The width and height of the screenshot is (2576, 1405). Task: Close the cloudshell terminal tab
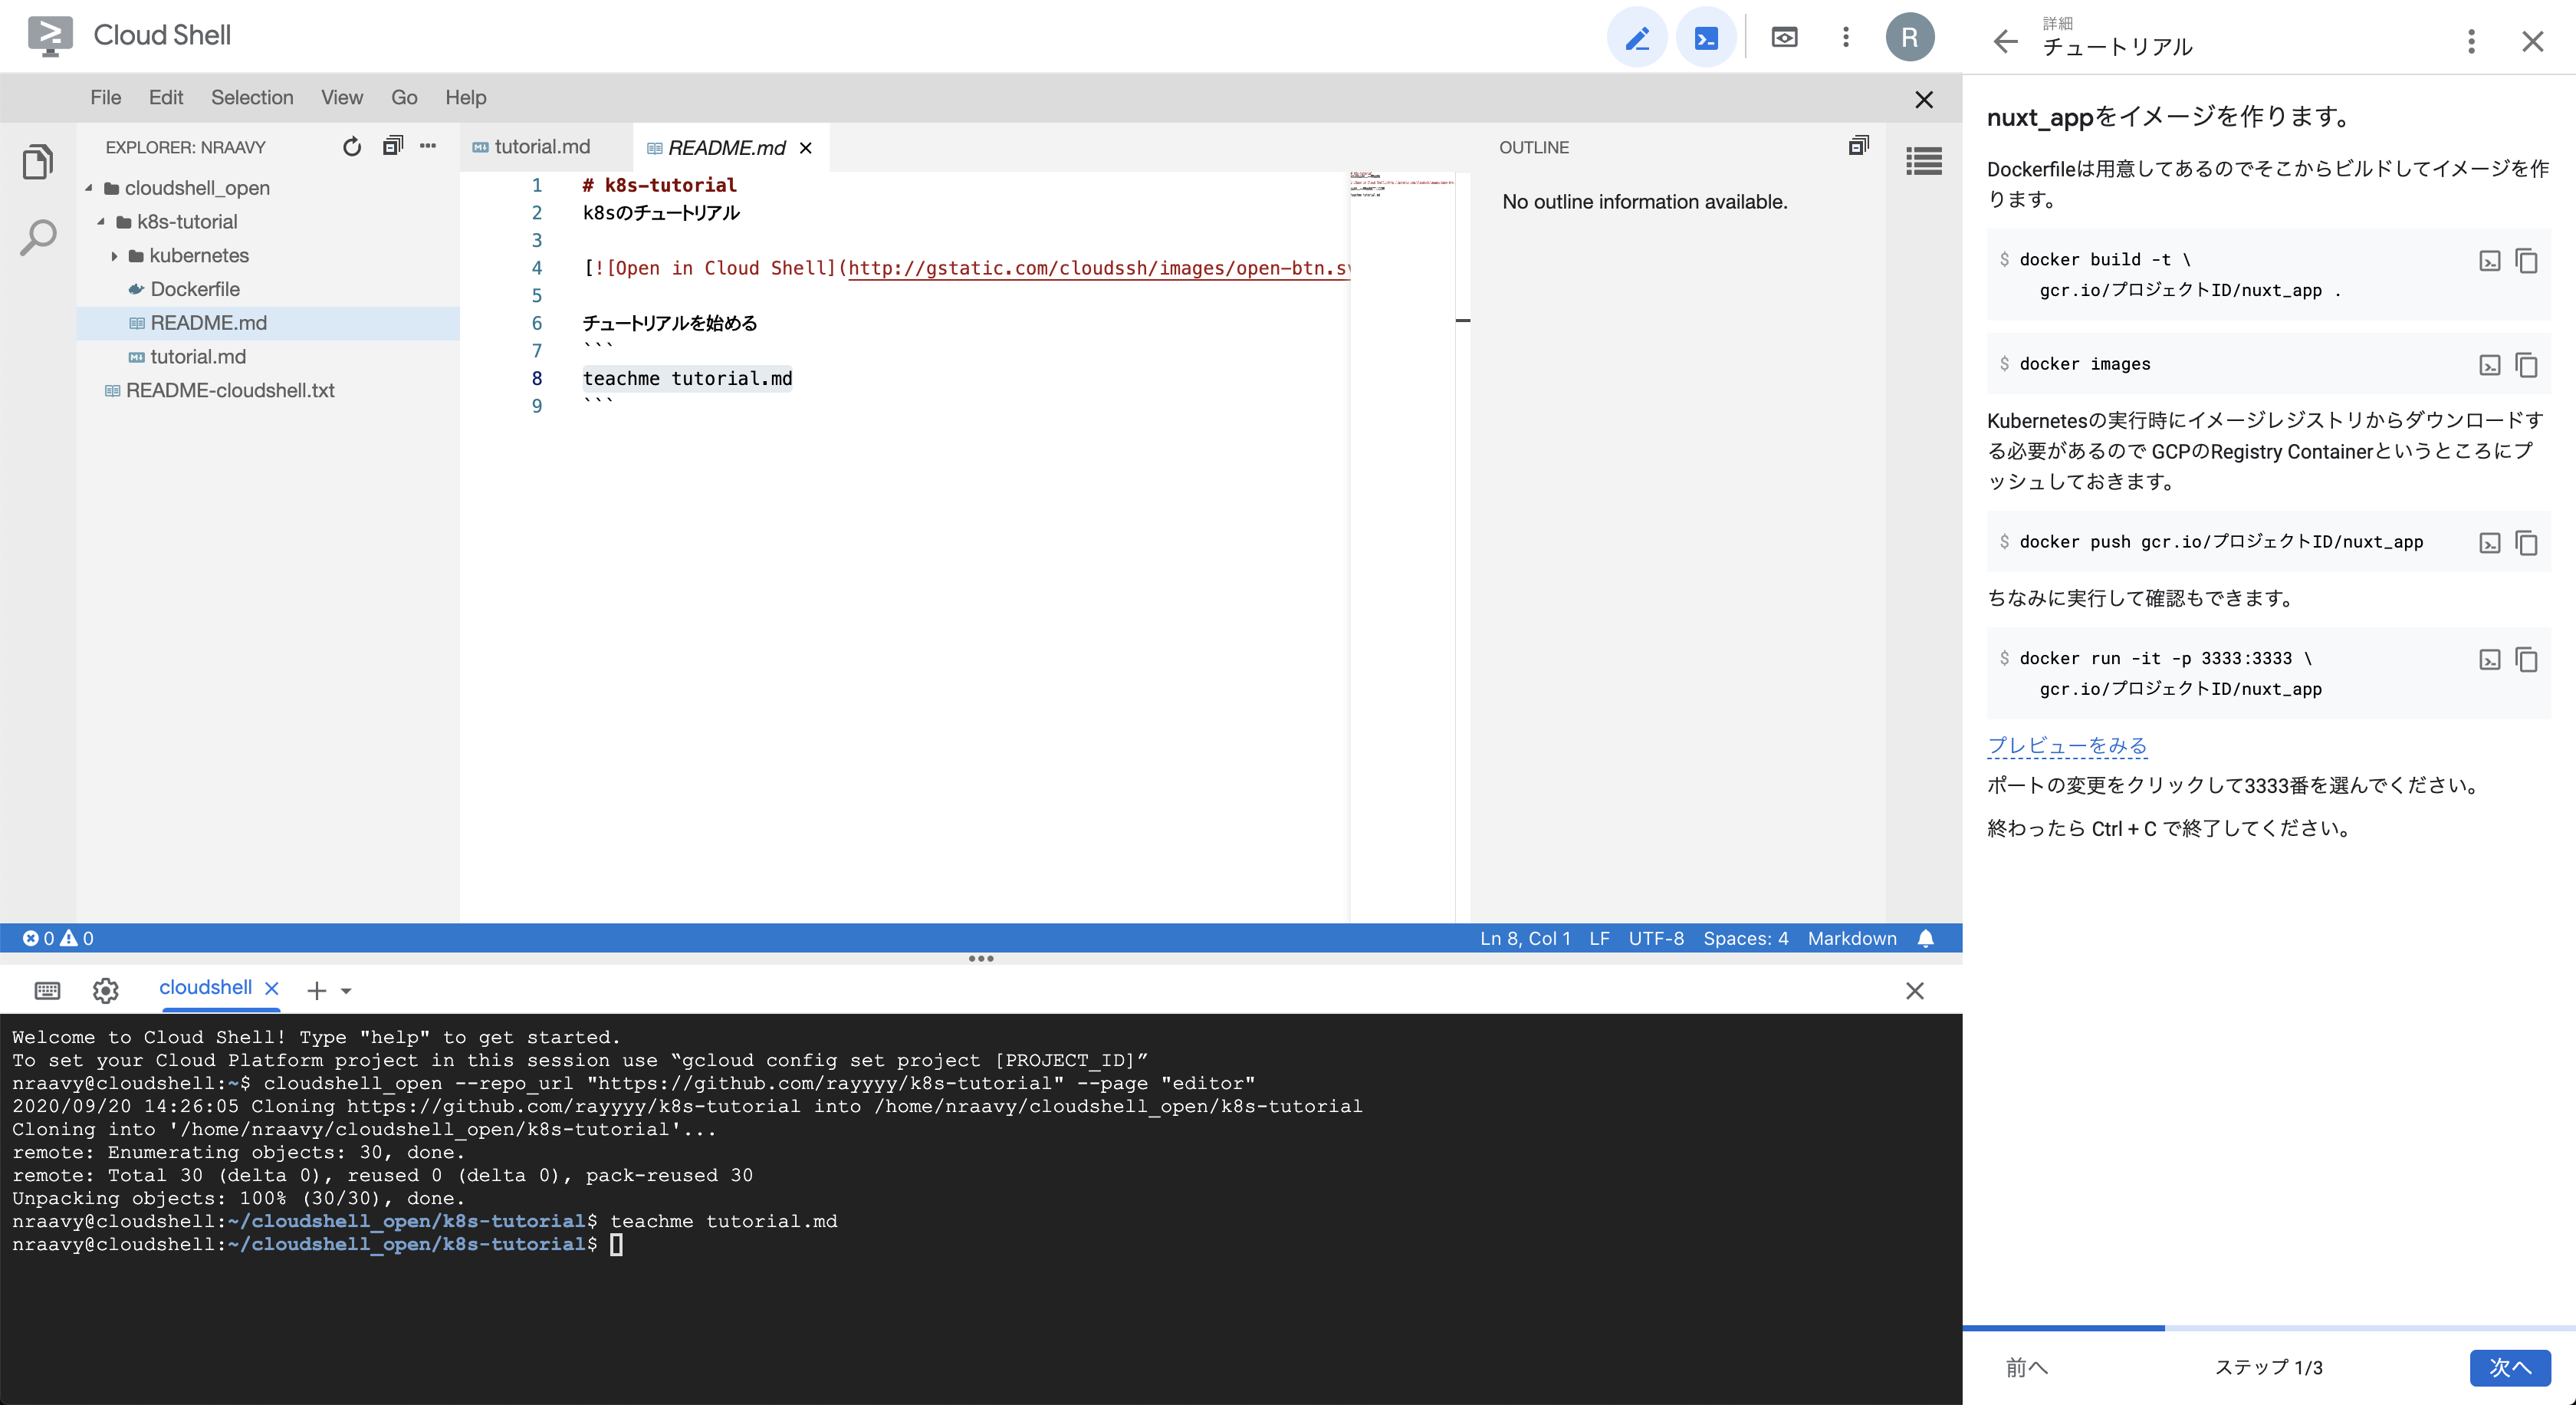(x=271, y=988)
